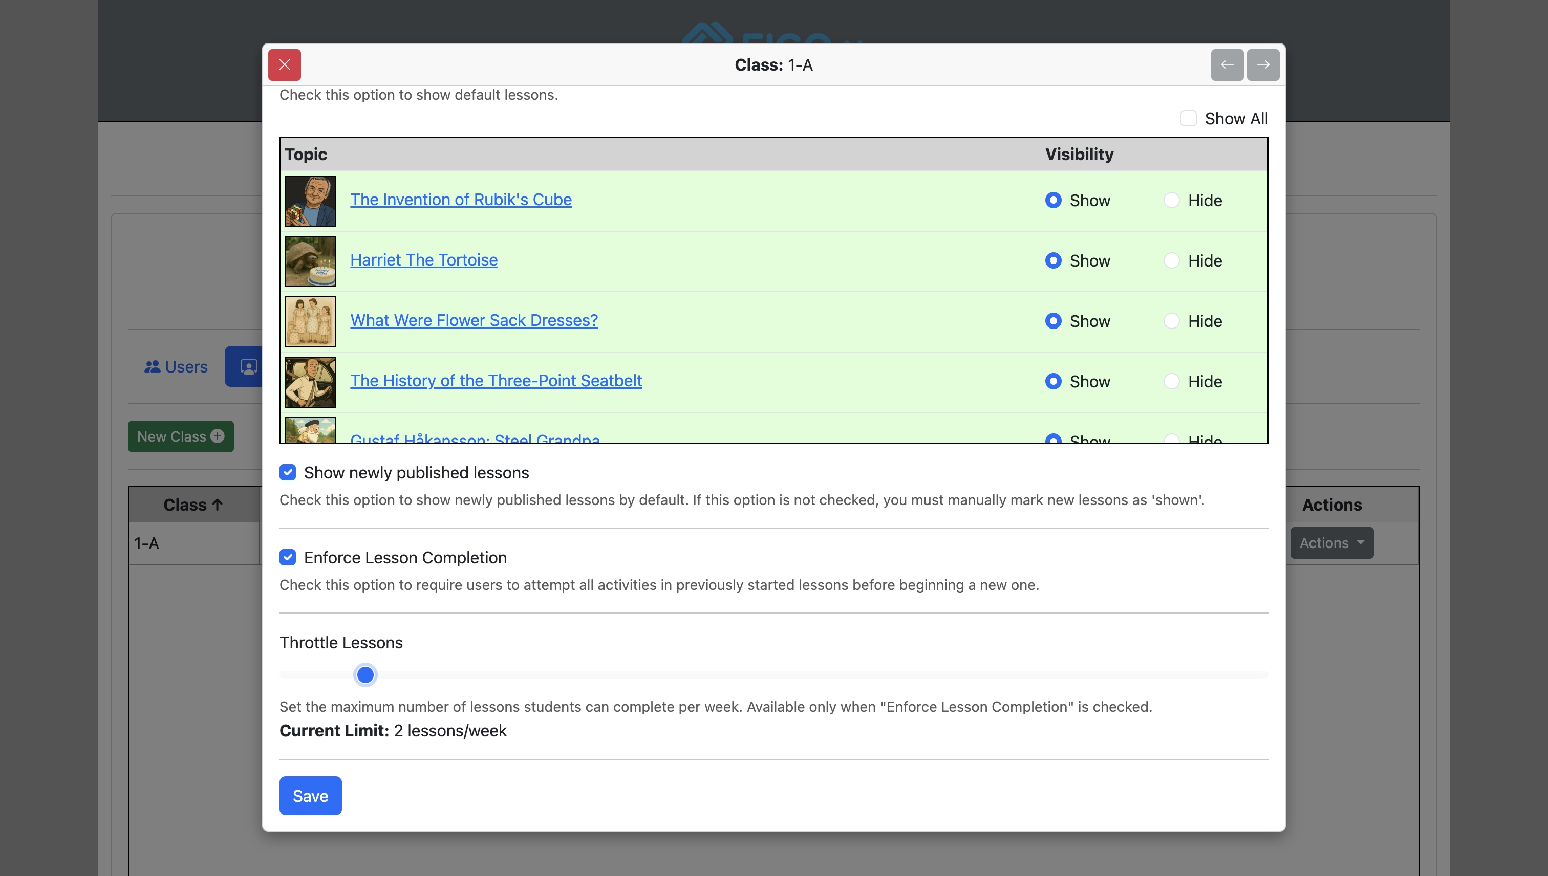Select Show for Harriet The Tortoise
This screenshot has width=1548, height=876.
[x=1053, y=260]
